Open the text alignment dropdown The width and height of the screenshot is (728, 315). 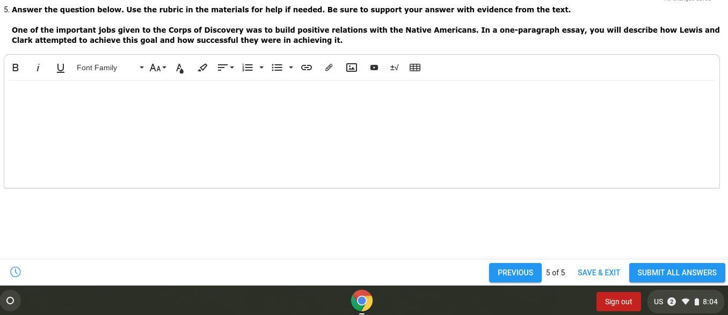[x=225, y=67]
